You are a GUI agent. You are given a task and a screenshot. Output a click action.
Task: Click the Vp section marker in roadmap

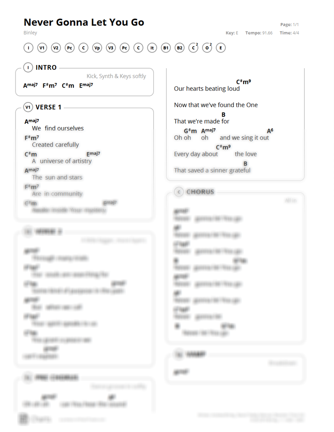(97, 48)
